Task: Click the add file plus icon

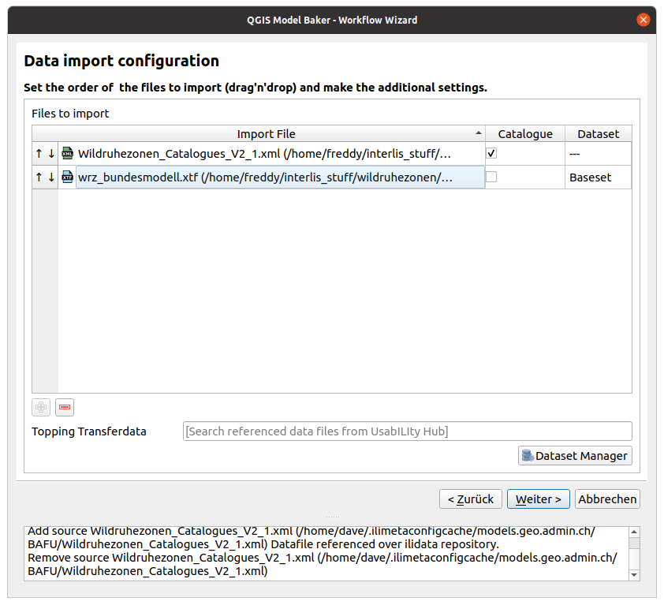Action: pyautogui.click(x=41, y=408)
